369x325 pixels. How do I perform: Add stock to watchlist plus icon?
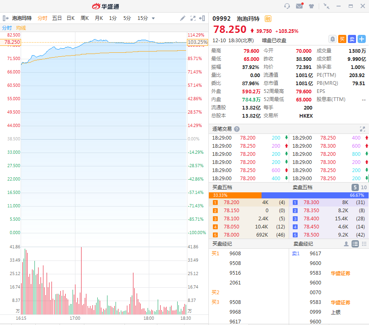click(362, 39)
